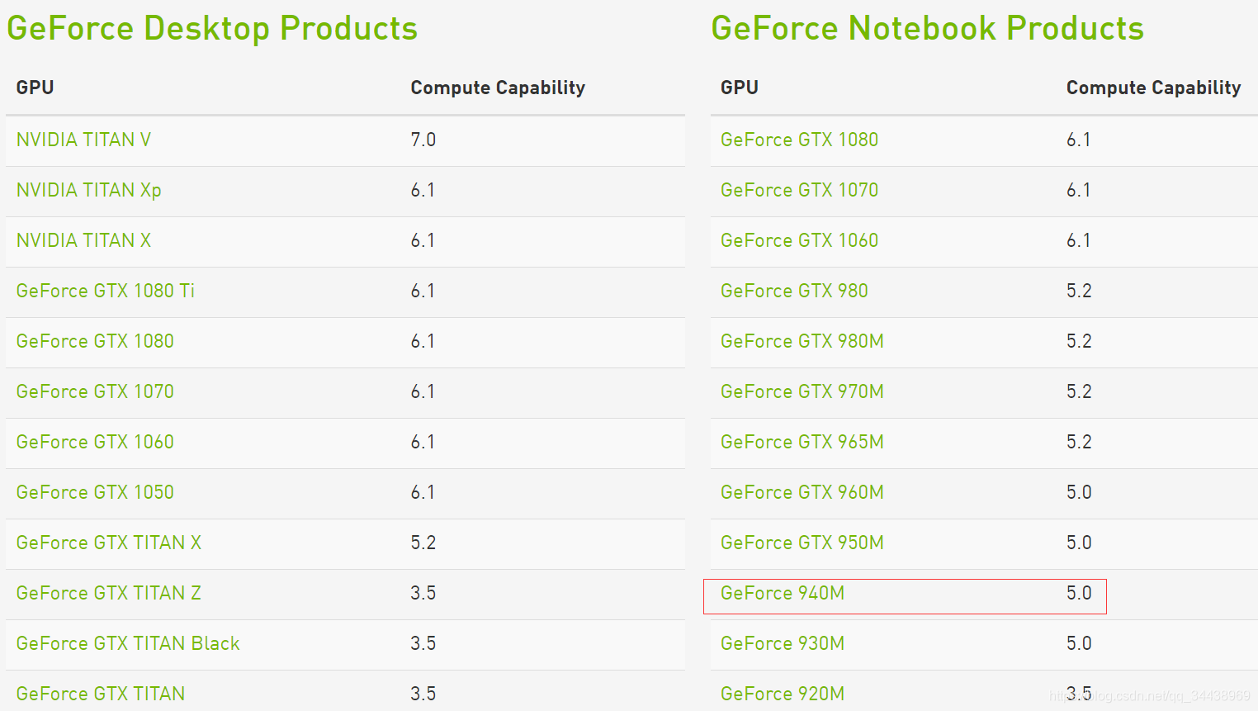This screenshot has height=711, width=1258.
Task: Select the 7.0 value for NVIDIA TITAN V
Action: click(x=423, y=140)
